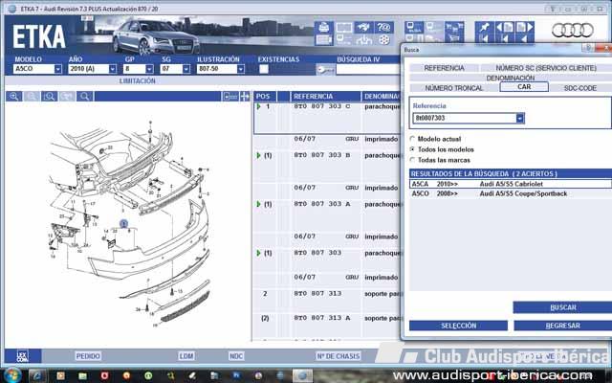Click the list-layout icon above the illustration
The width and height of the screenshot is (612, 383).
click(x=229, y=96)
